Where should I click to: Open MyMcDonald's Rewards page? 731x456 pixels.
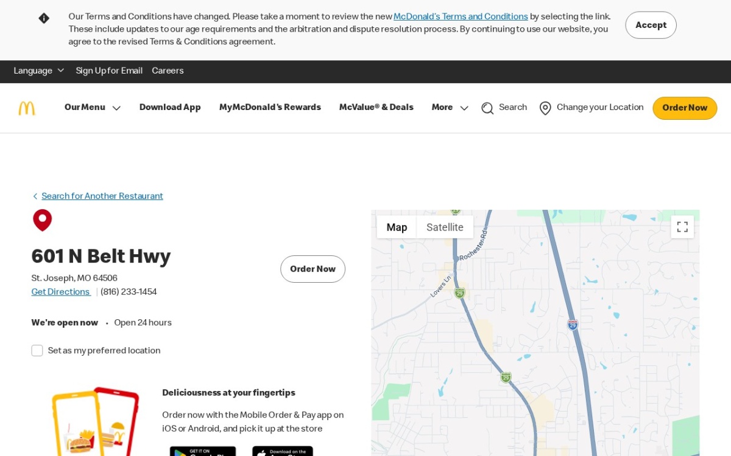click(270, 108)
